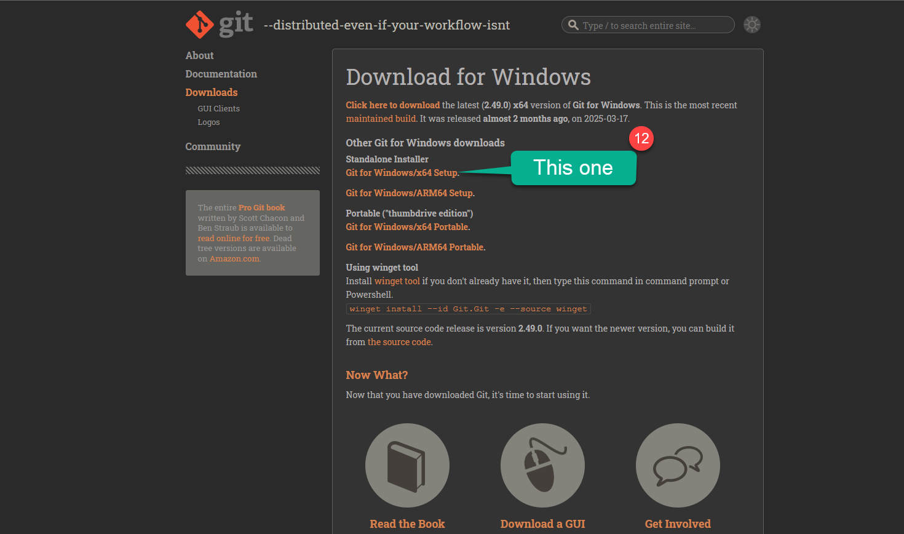The image size is (904, 534).
Task: Open the Documentation section
Action: [221, 74]
